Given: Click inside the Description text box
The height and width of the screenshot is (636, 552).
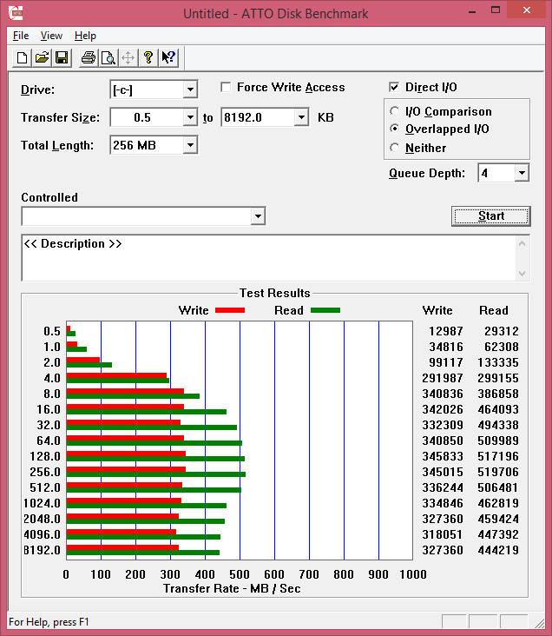Looking at the screenshot, I should (x=269, y=257).
